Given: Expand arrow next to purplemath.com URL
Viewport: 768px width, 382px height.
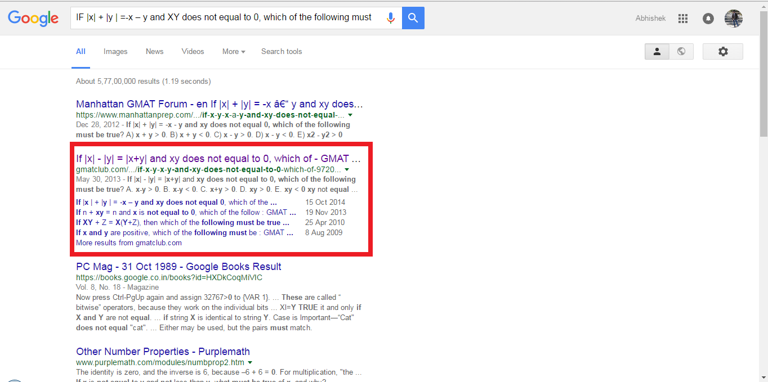Looking at the screenshot, I should coord(250,363).
